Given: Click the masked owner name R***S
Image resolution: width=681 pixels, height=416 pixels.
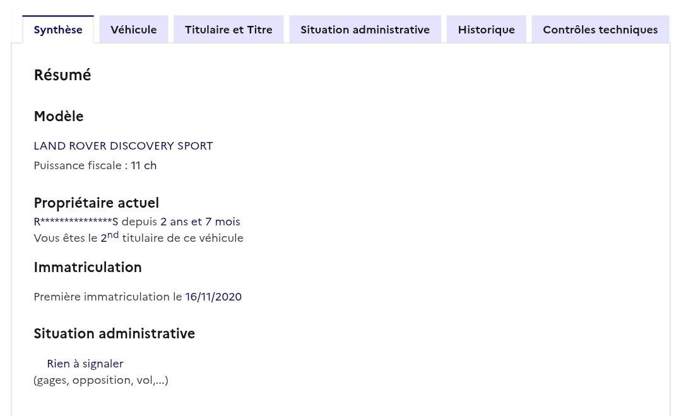Looking at the screenshot, I should tap(76, 222).
